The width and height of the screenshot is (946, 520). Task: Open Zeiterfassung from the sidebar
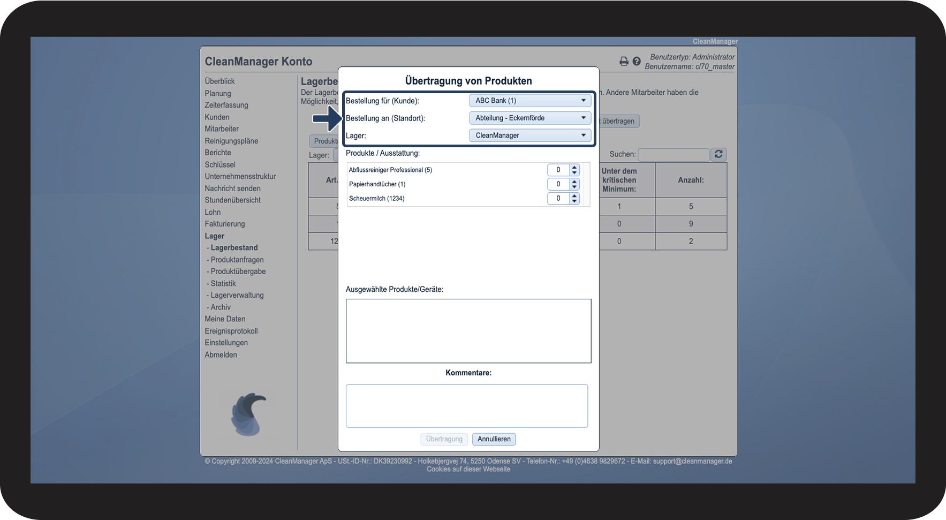pos(226,105)
